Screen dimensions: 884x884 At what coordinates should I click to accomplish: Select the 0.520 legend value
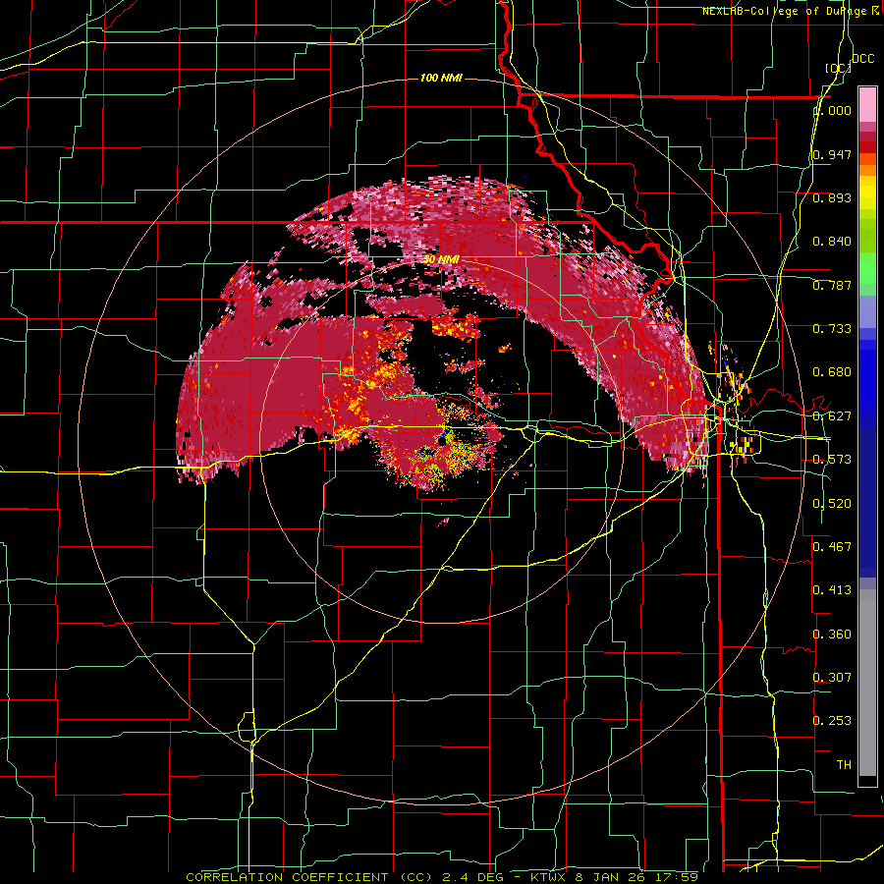tap(832, 504)
